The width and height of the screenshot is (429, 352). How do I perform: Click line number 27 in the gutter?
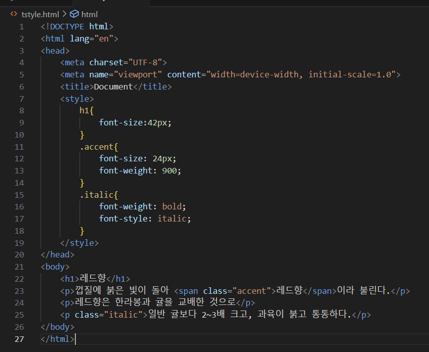19,339
